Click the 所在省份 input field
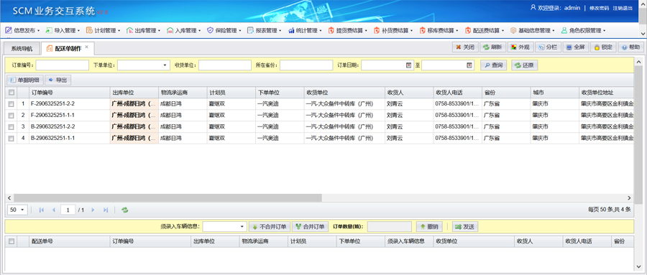 point(306,65)
